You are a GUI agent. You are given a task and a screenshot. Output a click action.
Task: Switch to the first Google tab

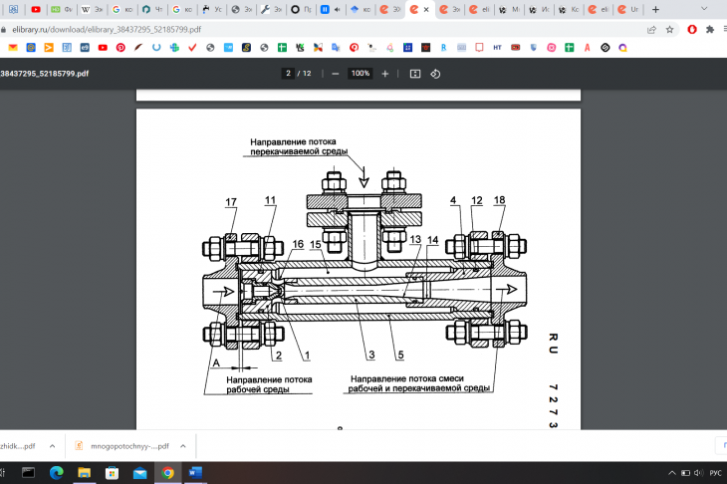click(x=121, y=9)
